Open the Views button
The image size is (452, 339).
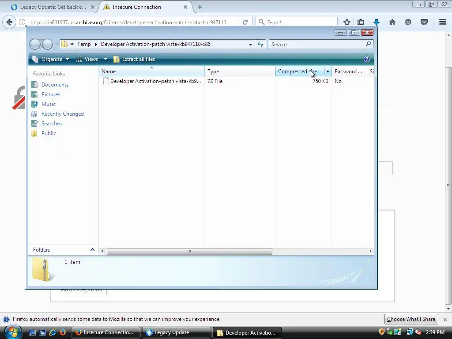[87, 59]
